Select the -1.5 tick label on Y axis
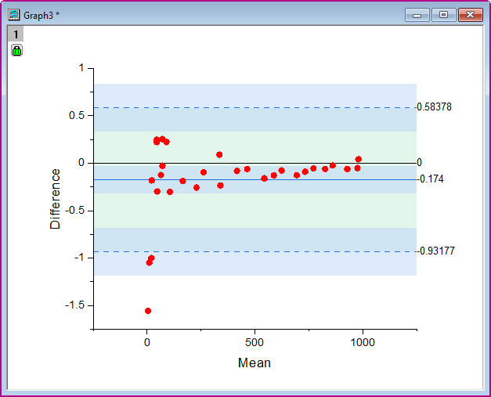The image size is (491, 397). pos(75,305)
